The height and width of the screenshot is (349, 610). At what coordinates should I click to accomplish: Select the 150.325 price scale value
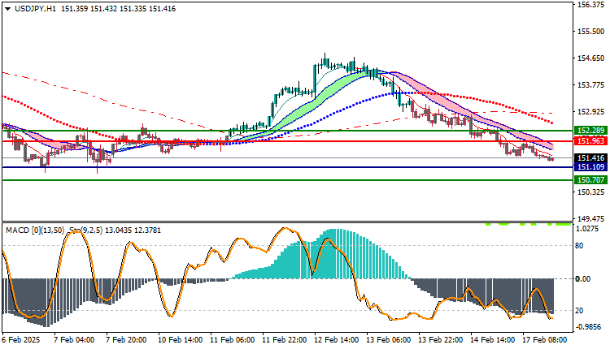coord(591,192)
